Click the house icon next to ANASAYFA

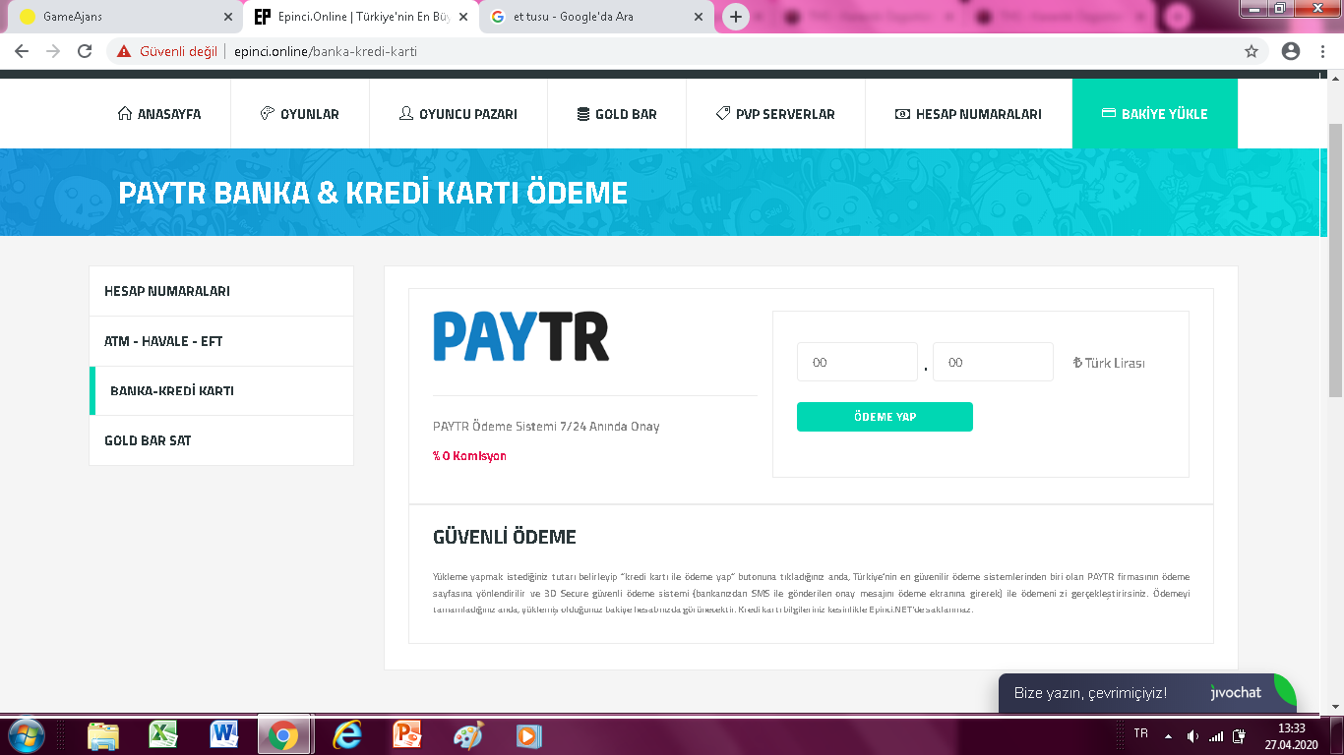click(125, 114)
